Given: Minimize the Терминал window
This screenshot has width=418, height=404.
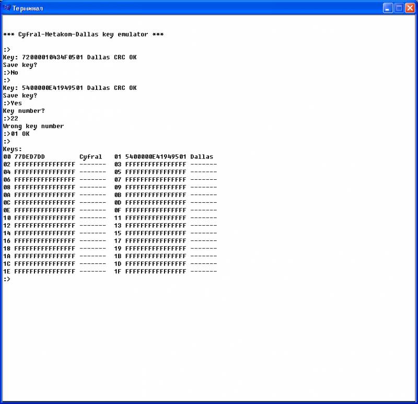Looking at the screenshot, I should (388, 8).
